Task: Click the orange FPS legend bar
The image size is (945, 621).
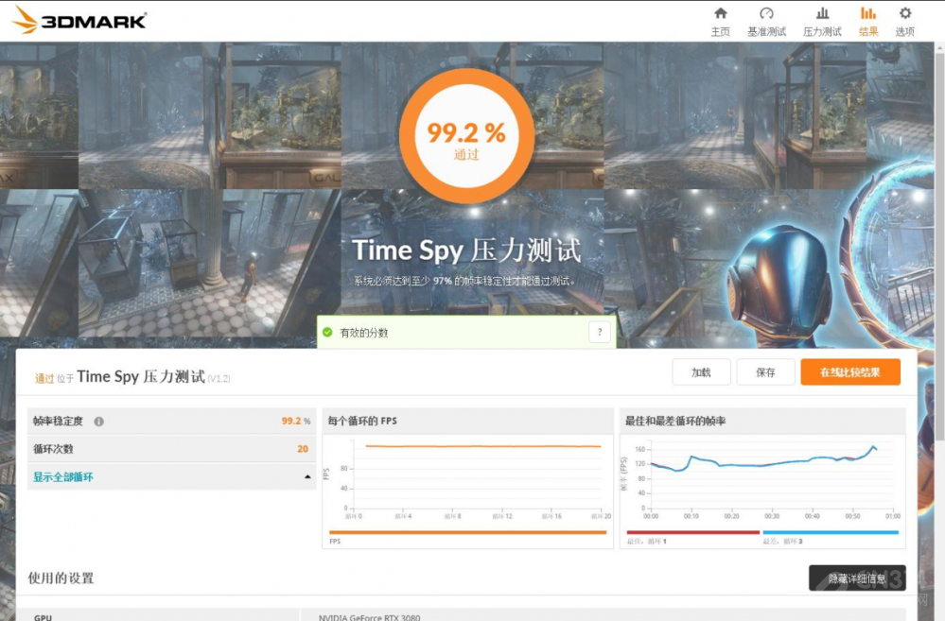Action: point(467,532)
